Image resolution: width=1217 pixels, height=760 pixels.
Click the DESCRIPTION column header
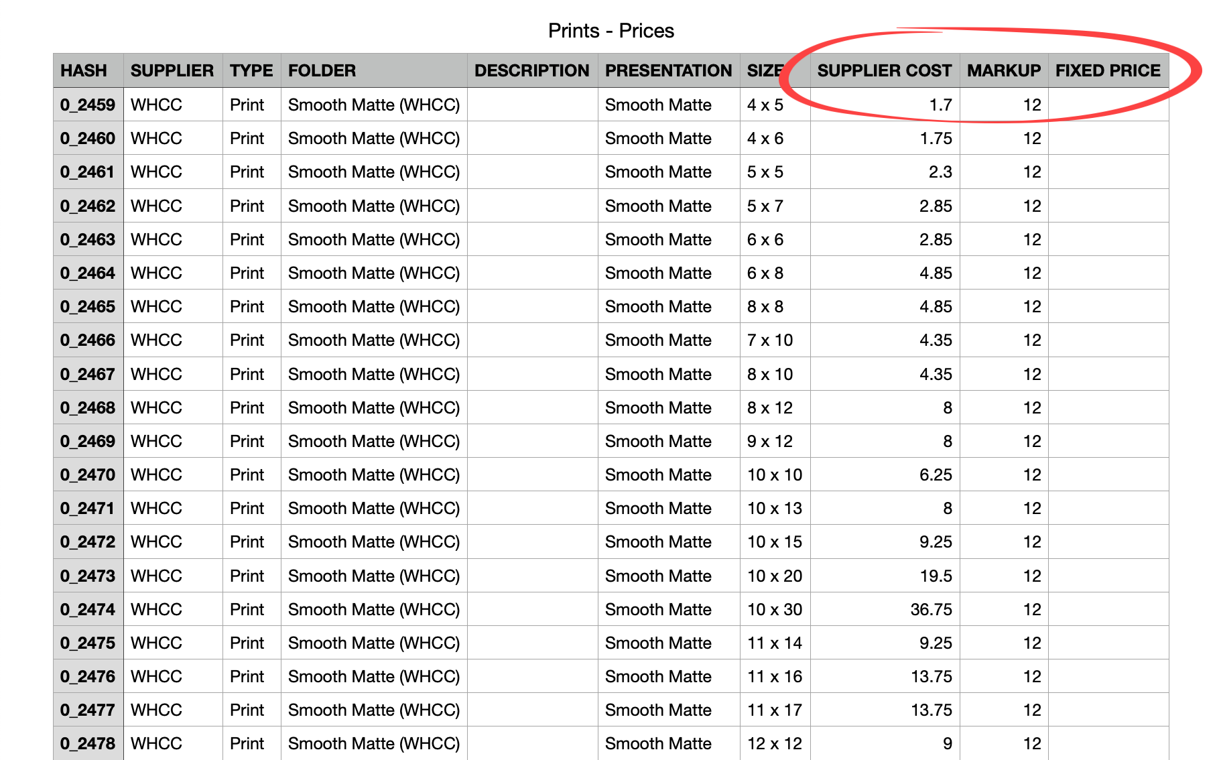click(531, 70)
